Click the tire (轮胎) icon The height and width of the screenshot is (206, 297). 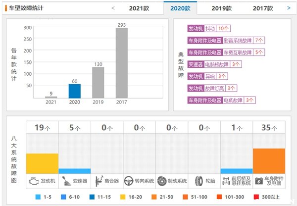point(198,181)
